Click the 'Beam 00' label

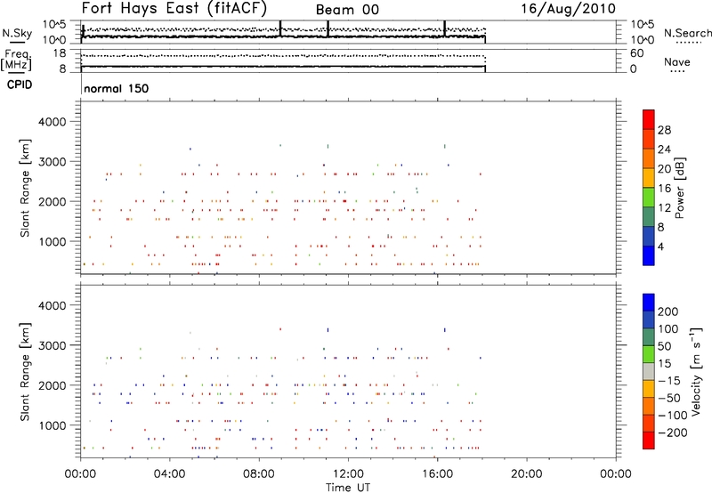(x=347, y=10)
